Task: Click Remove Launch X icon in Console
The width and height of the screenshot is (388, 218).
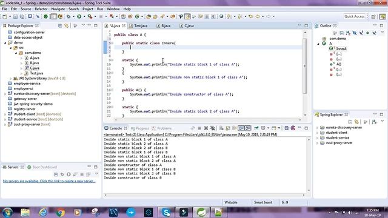Action: click(206, 128)
